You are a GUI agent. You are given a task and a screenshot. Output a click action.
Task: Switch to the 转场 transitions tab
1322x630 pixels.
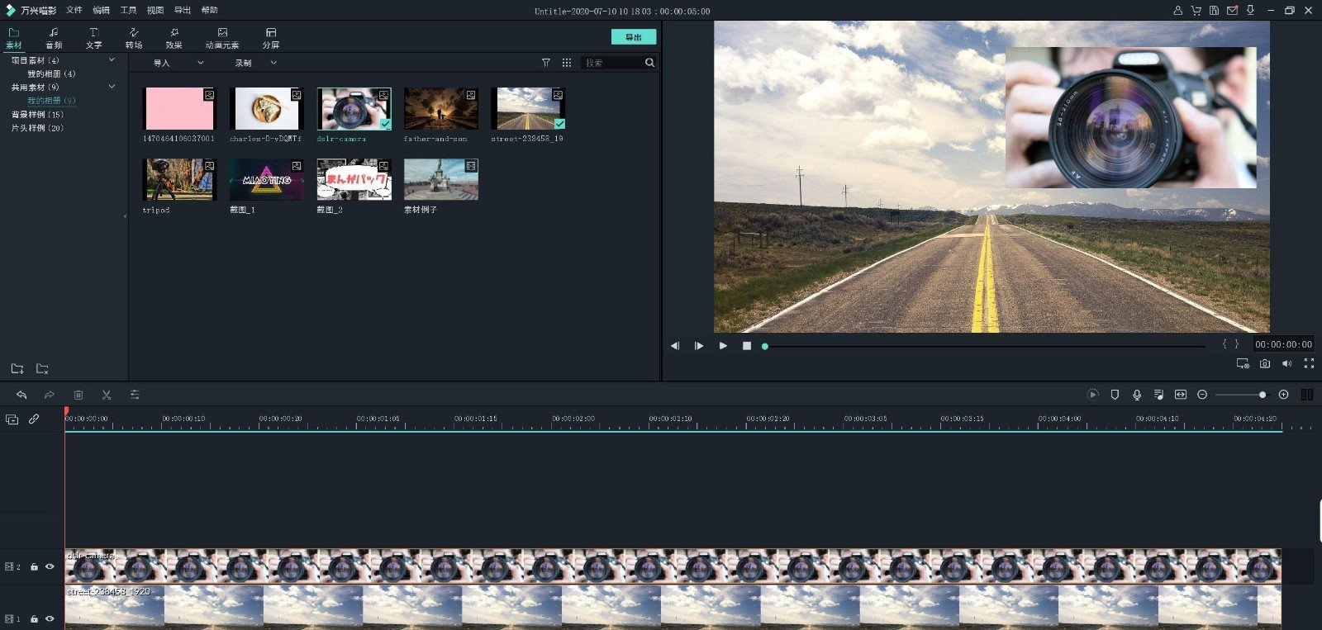coord(134,38)
